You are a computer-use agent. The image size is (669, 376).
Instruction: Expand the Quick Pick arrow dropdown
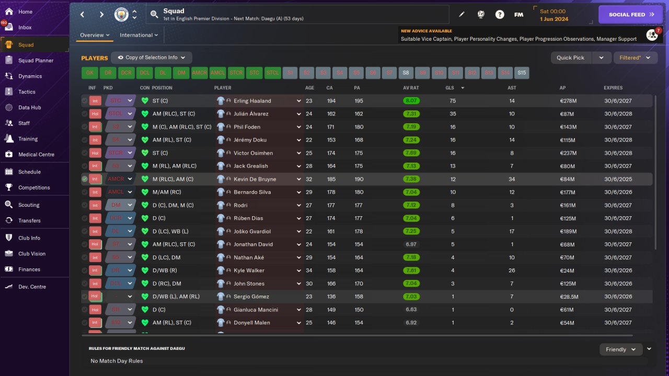[601, 57]
